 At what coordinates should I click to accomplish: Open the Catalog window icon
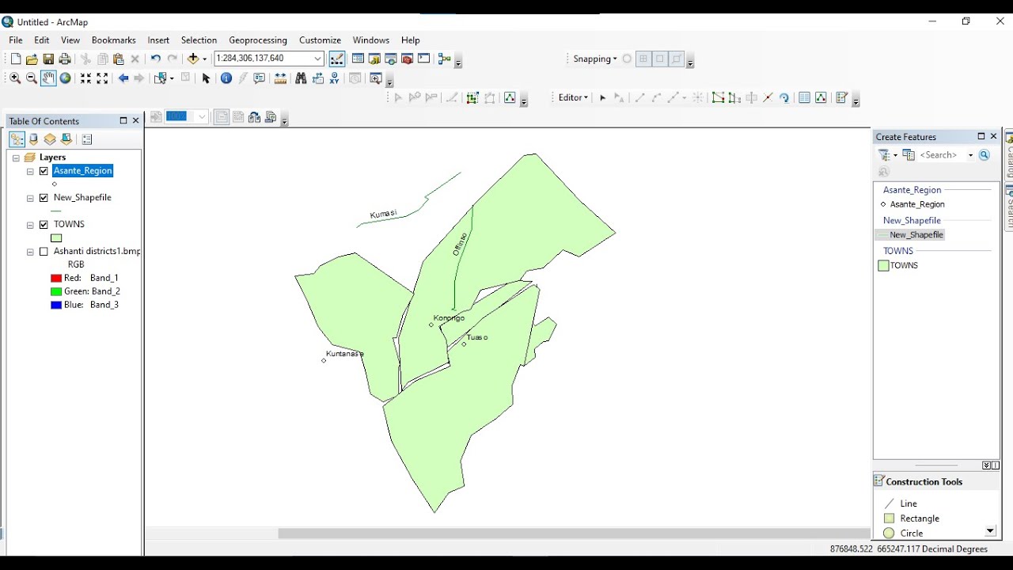374,59
